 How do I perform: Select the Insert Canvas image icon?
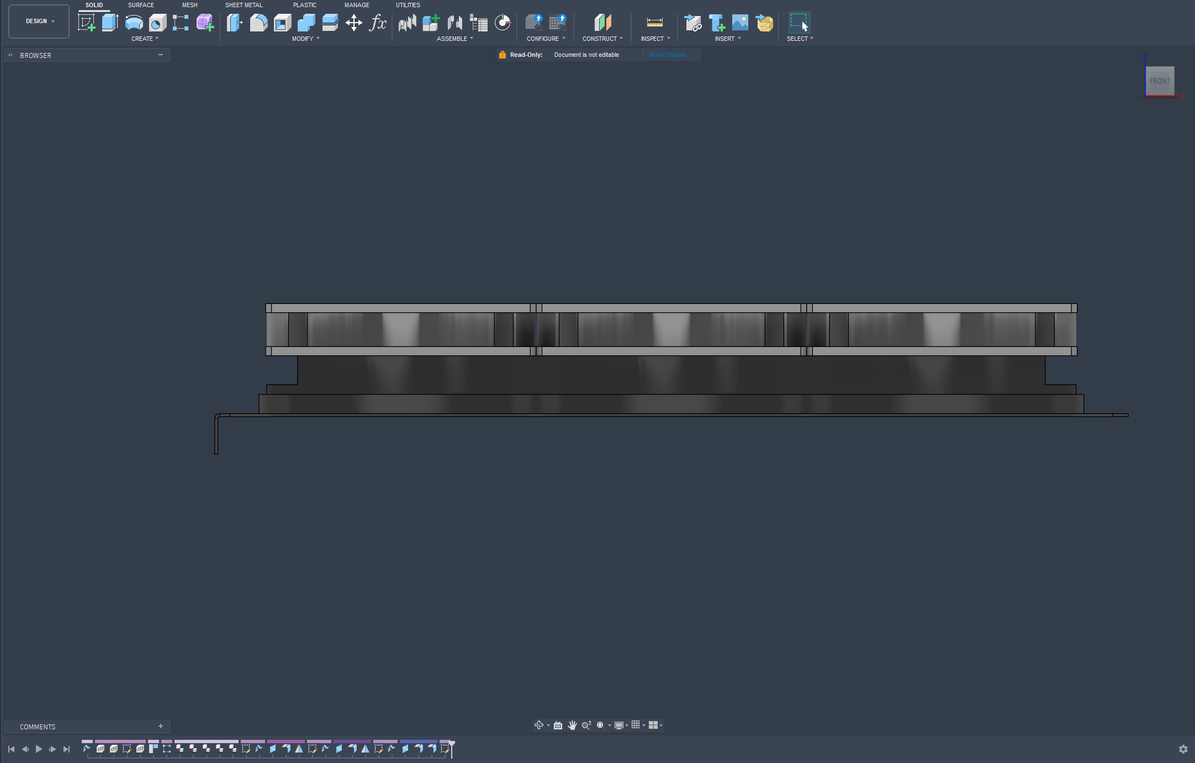click(740, 23)
